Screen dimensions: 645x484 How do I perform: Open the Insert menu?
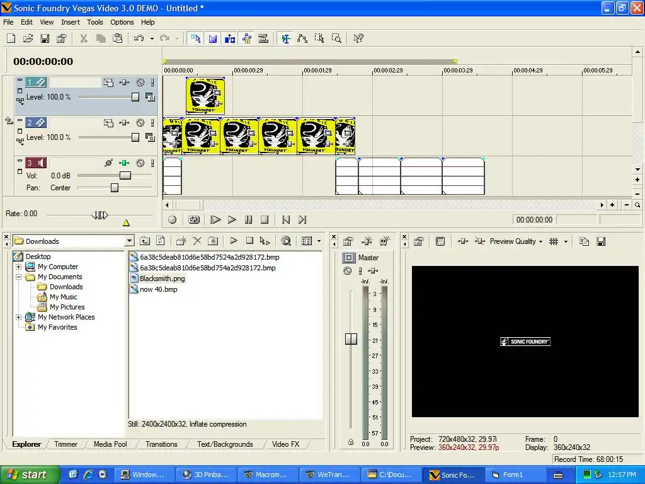(x=71, y=22)
